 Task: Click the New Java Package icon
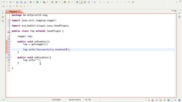[52, 2]
